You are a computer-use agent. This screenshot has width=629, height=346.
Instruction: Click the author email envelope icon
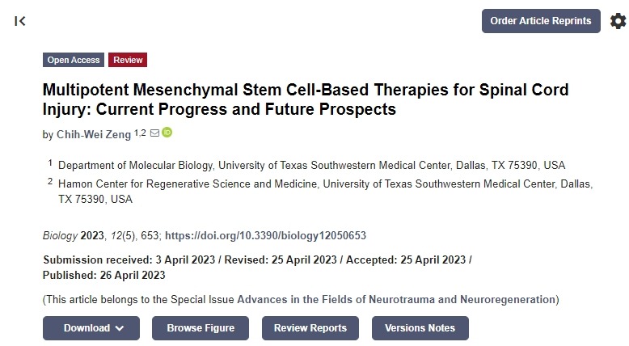tap(154, 133)
